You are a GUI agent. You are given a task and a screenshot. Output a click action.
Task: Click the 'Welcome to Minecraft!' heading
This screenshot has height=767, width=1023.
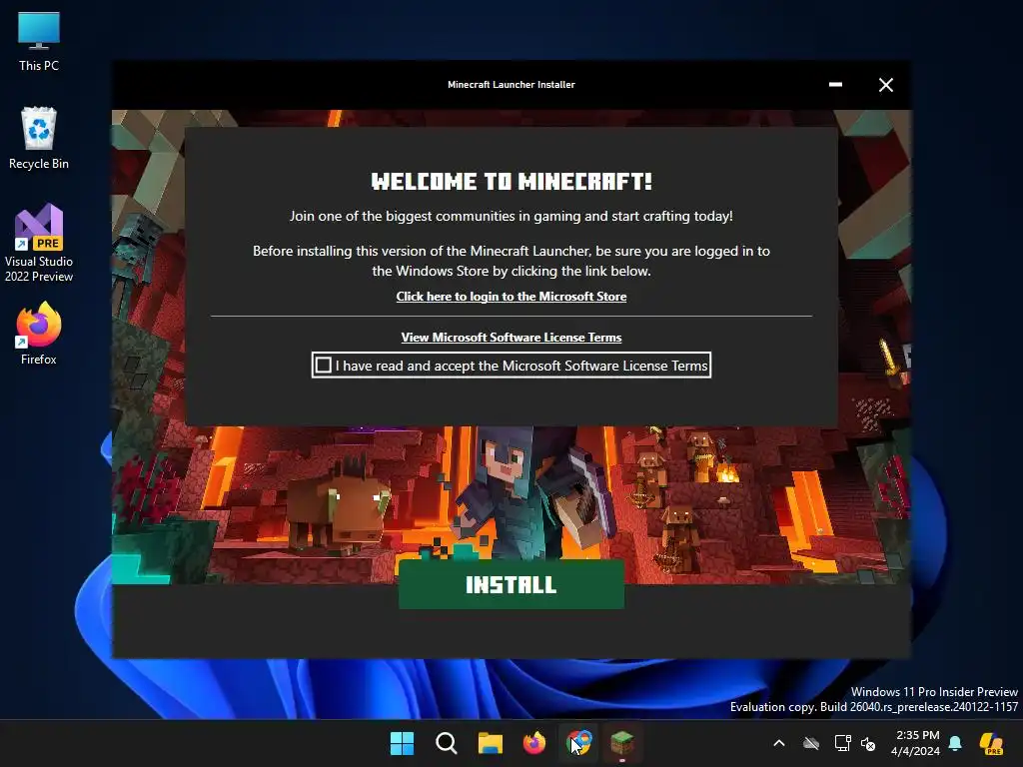[511, 182]
